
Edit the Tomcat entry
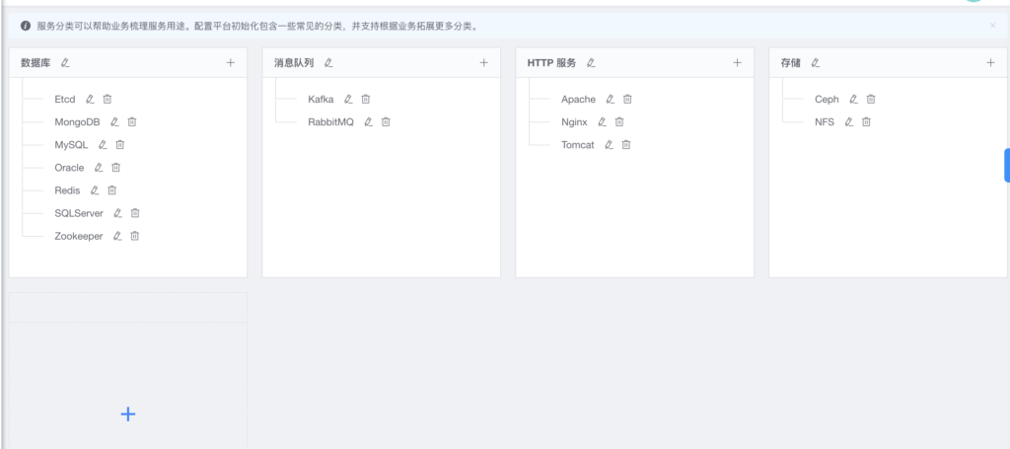coord(609,145)
